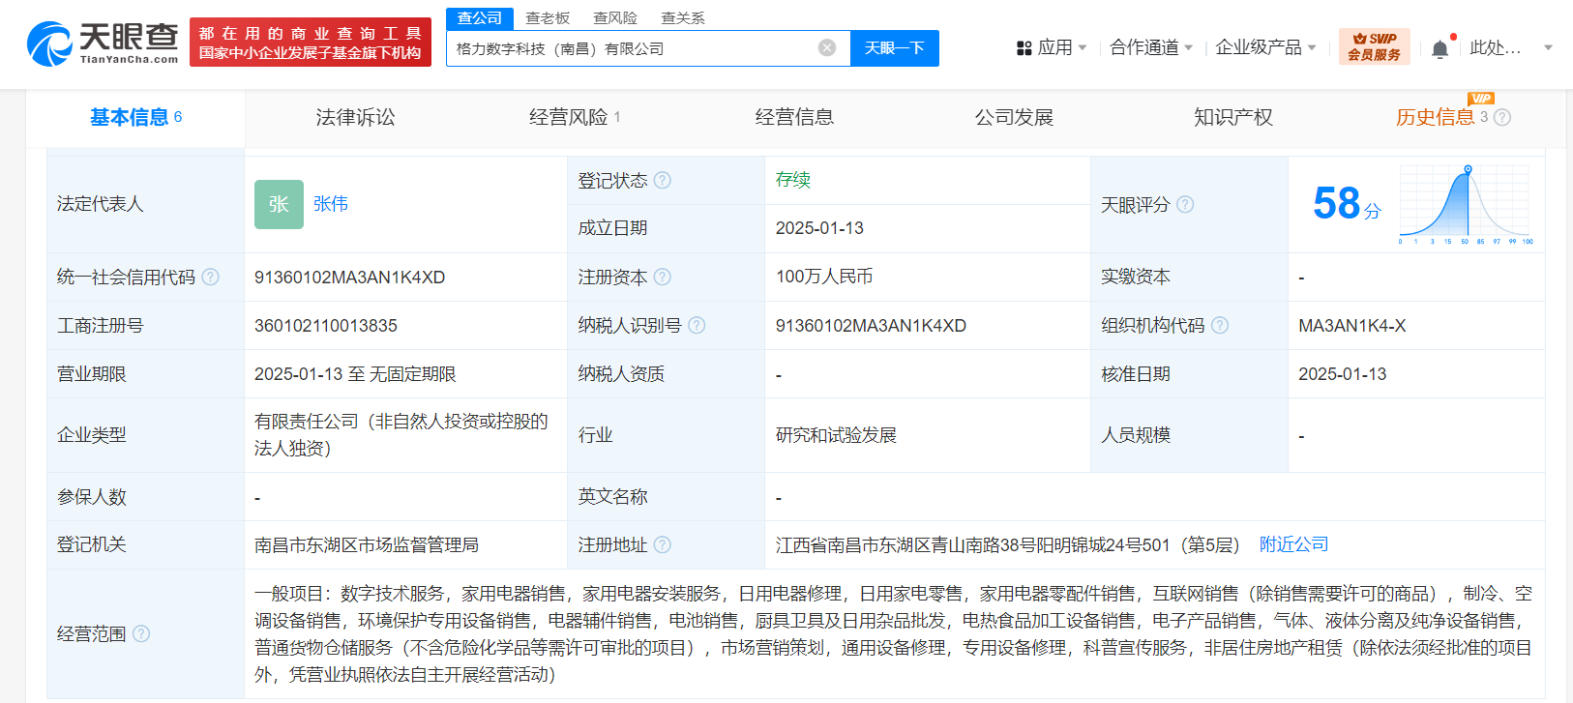This screenshot has height=703, width=1573.
Task: Open SVIP member service badge
Action: [1374, 46]
